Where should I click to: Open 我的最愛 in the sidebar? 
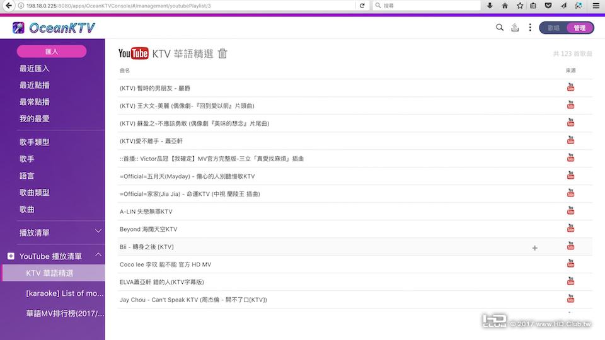[34, 119]
